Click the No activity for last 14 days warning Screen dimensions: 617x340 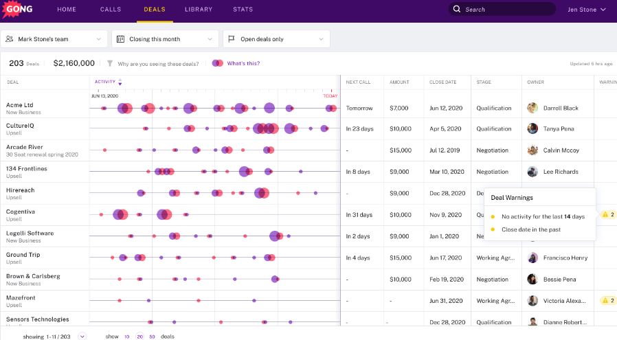pos(543,216)
